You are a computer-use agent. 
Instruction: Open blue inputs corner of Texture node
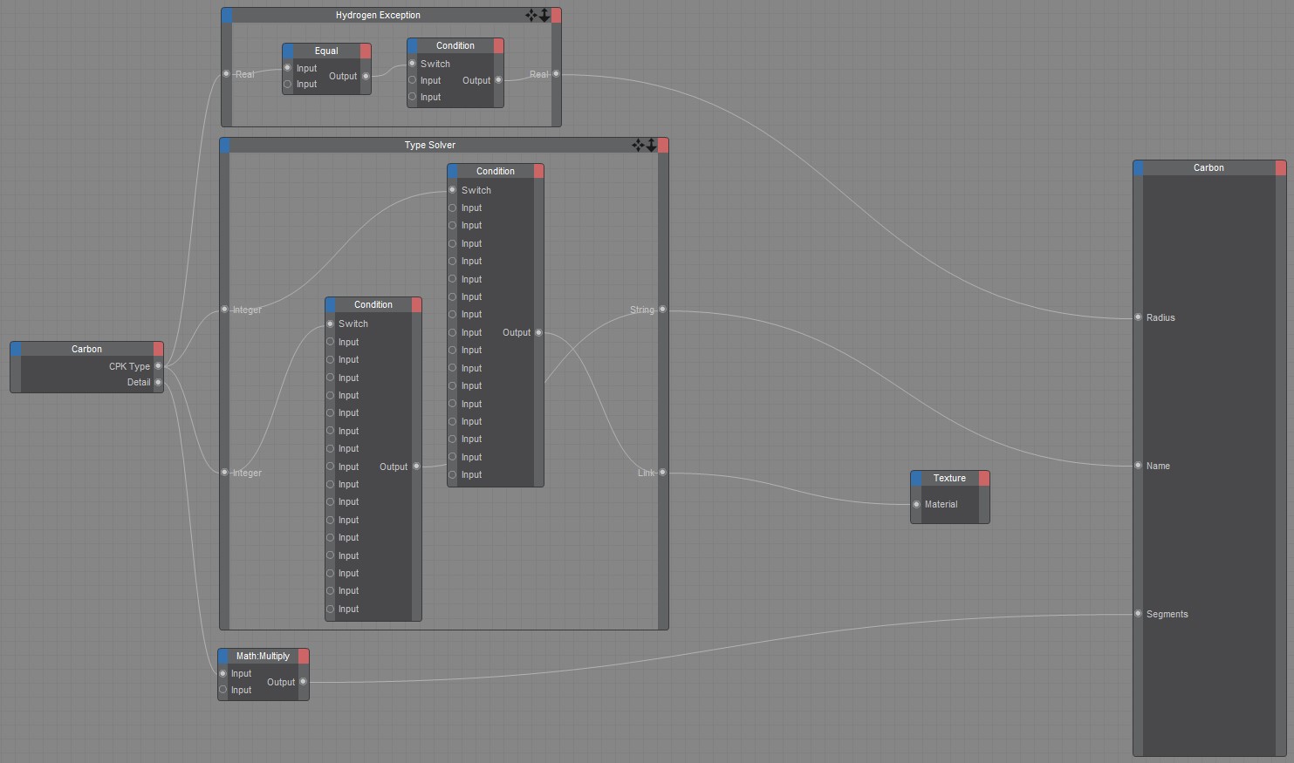click(x=916, y=478)
